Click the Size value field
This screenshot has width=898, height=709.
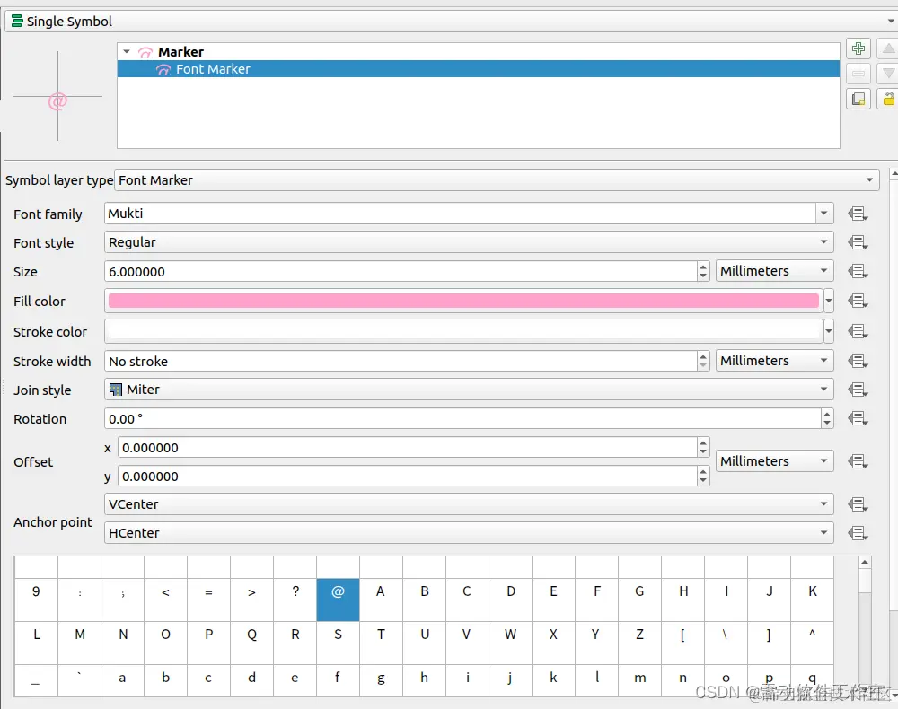(x=401, y=271)
